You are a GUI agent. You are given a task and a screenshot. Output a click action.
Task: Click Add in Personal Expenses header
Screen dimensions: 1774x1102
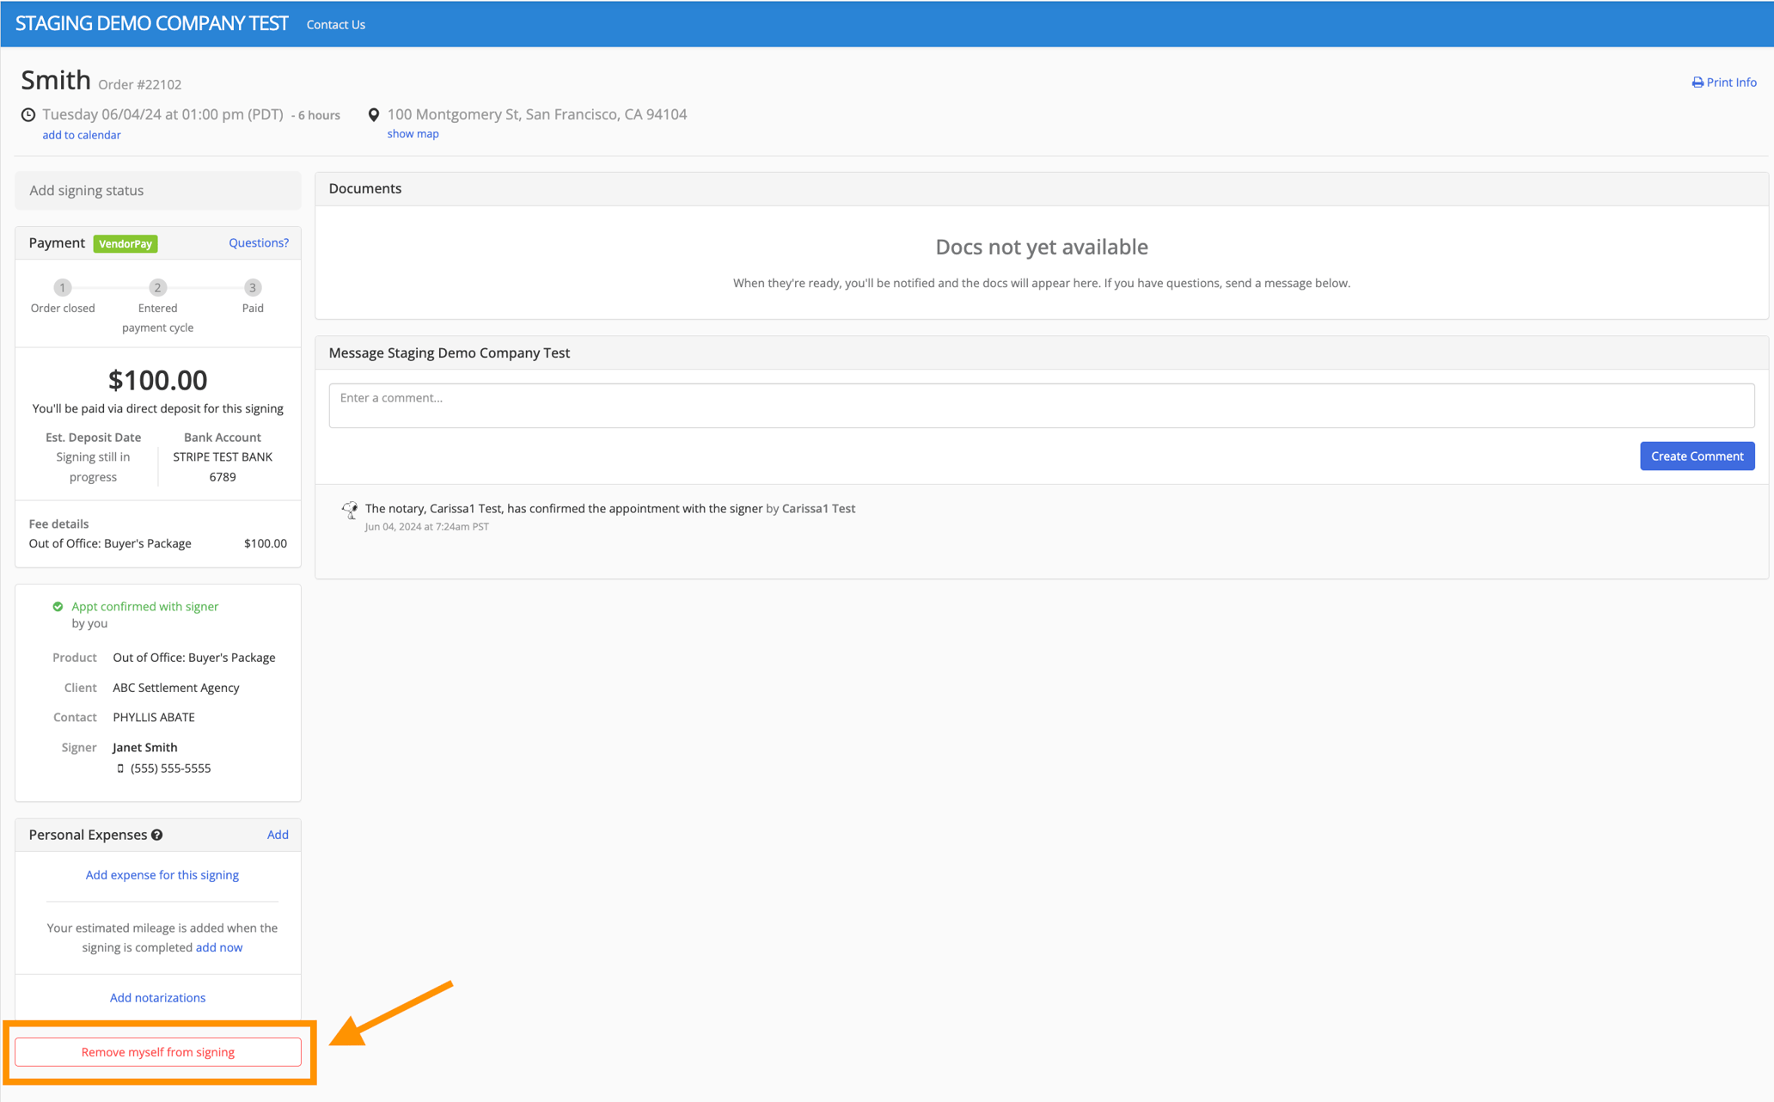pos(278,835)
